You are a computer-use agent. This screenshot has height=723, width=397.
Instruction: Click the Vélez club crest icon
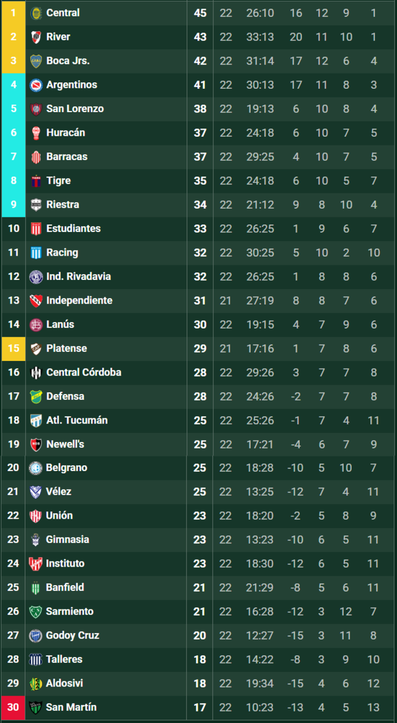pyautogui.click(x=36, y=492)
